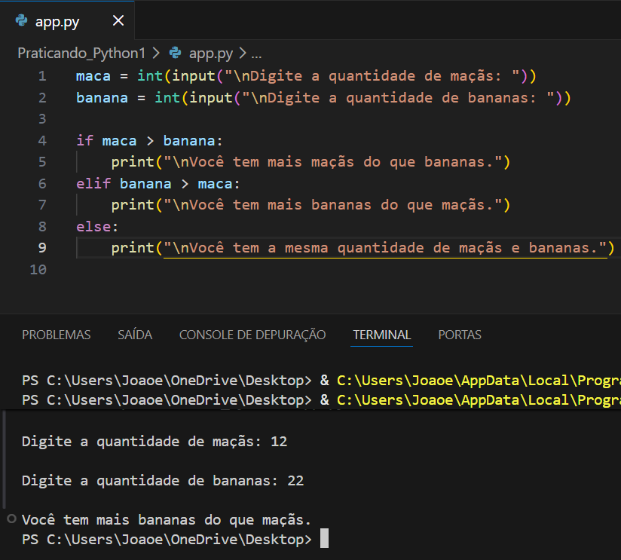
Task: Click line number 9 in the gutter
Action: coord(41,247)
